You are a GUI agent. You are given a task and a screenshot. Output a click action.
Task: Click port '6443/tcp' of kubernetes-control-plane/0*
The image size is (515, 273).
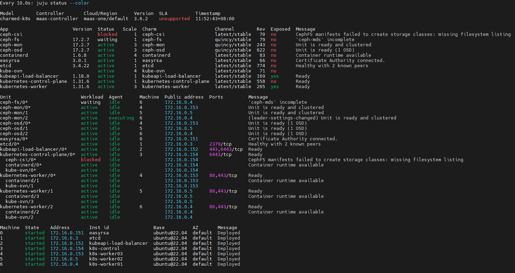221,155
